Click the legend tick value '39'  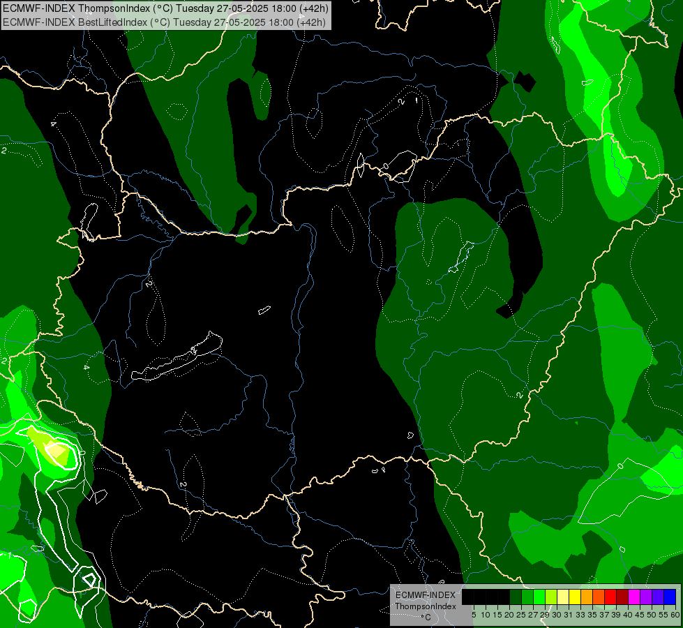616,615
